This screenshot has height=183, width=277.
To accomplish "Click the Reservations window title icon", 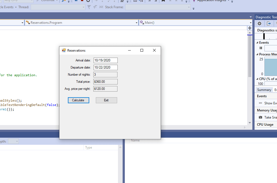I will pos(64,51).
